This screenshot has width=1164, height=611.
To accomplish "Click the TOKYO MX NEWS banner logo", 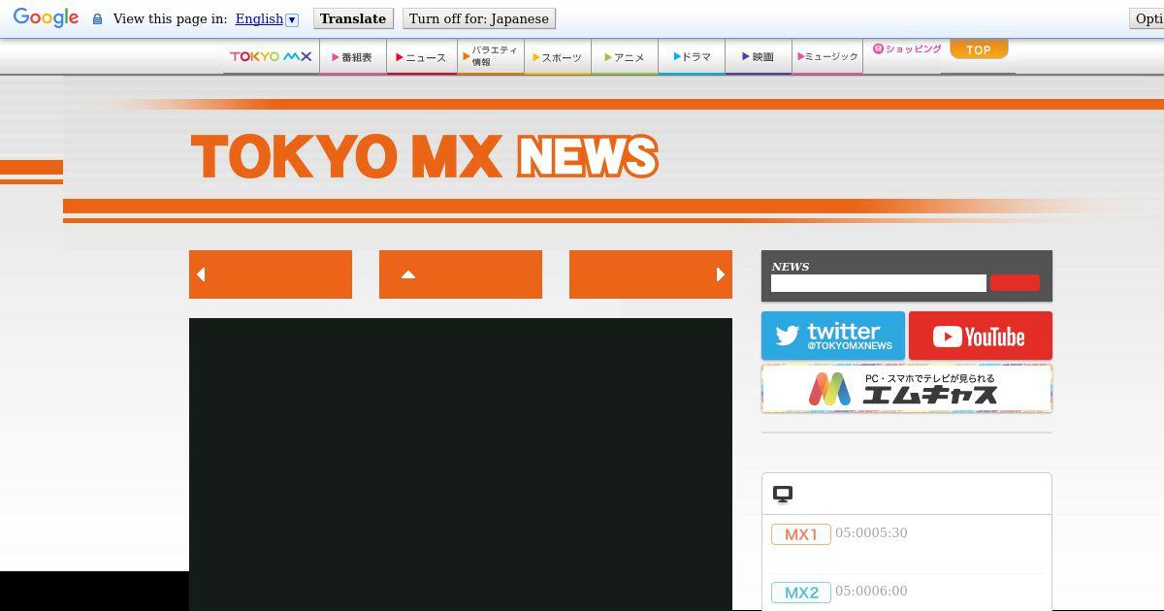I will point(425,156).
